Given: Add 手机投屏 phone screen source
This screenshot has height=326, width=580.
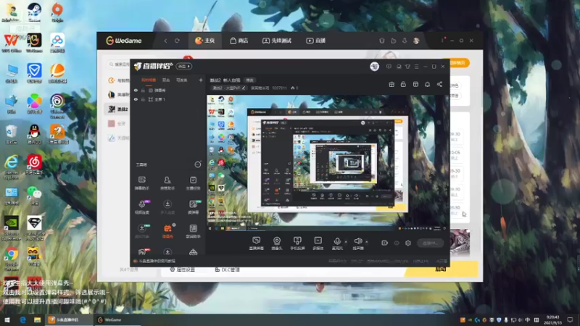Looking at the screenshot, I should pyautogui.click(x=297, y=243).
